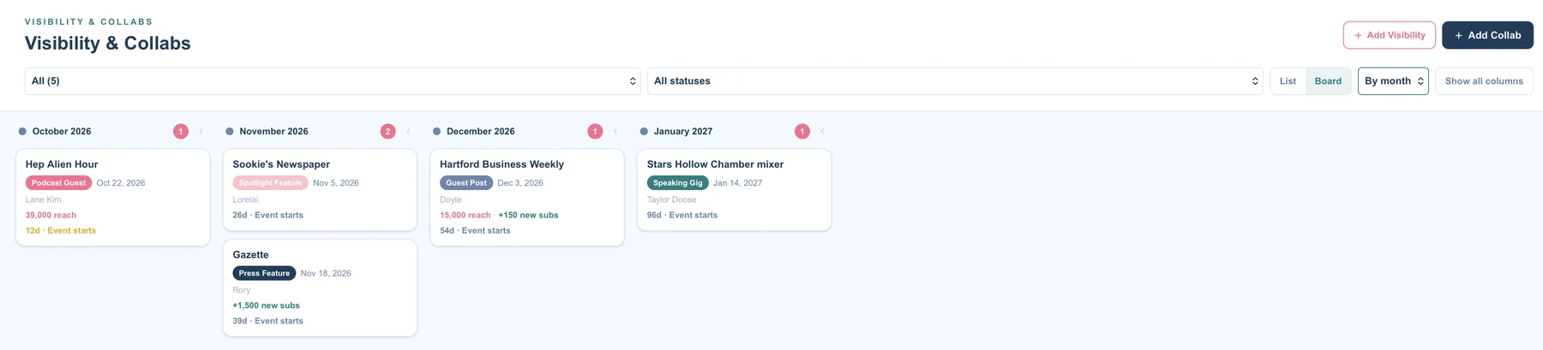Open the By month grouping dropdown
Screen dimensions: 1543x350
tap(1393, 81)
